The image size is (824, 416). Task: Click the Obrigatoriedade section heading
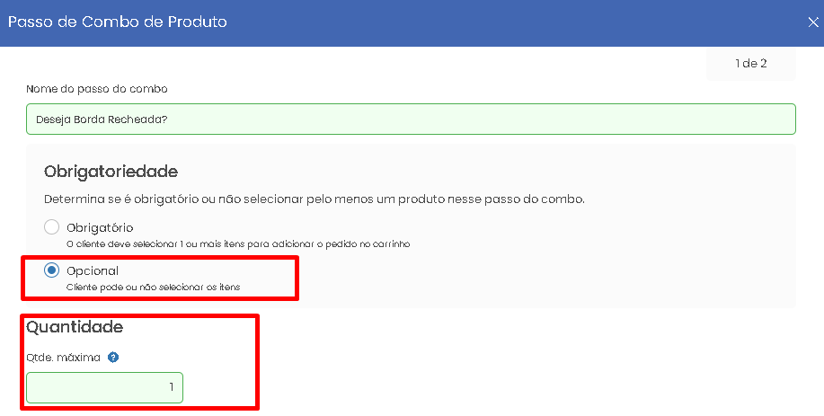pyautogui.click(x=111, y=172)
